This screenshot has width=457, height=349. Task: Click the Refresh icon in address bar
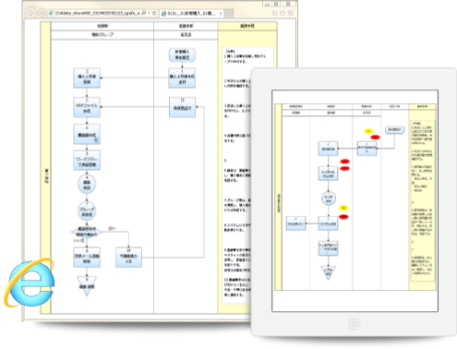pos(154,13)
